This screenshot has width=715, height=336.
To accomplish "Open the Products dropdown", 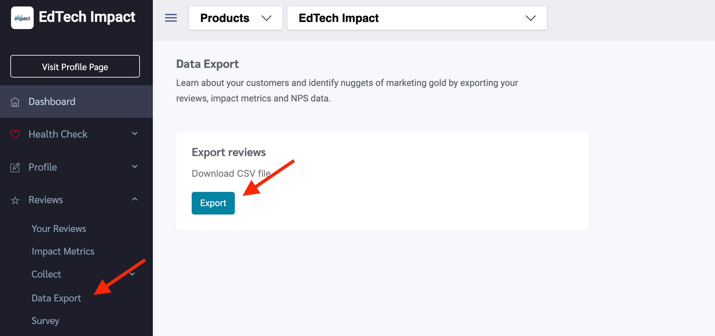I will coord(235,18).
